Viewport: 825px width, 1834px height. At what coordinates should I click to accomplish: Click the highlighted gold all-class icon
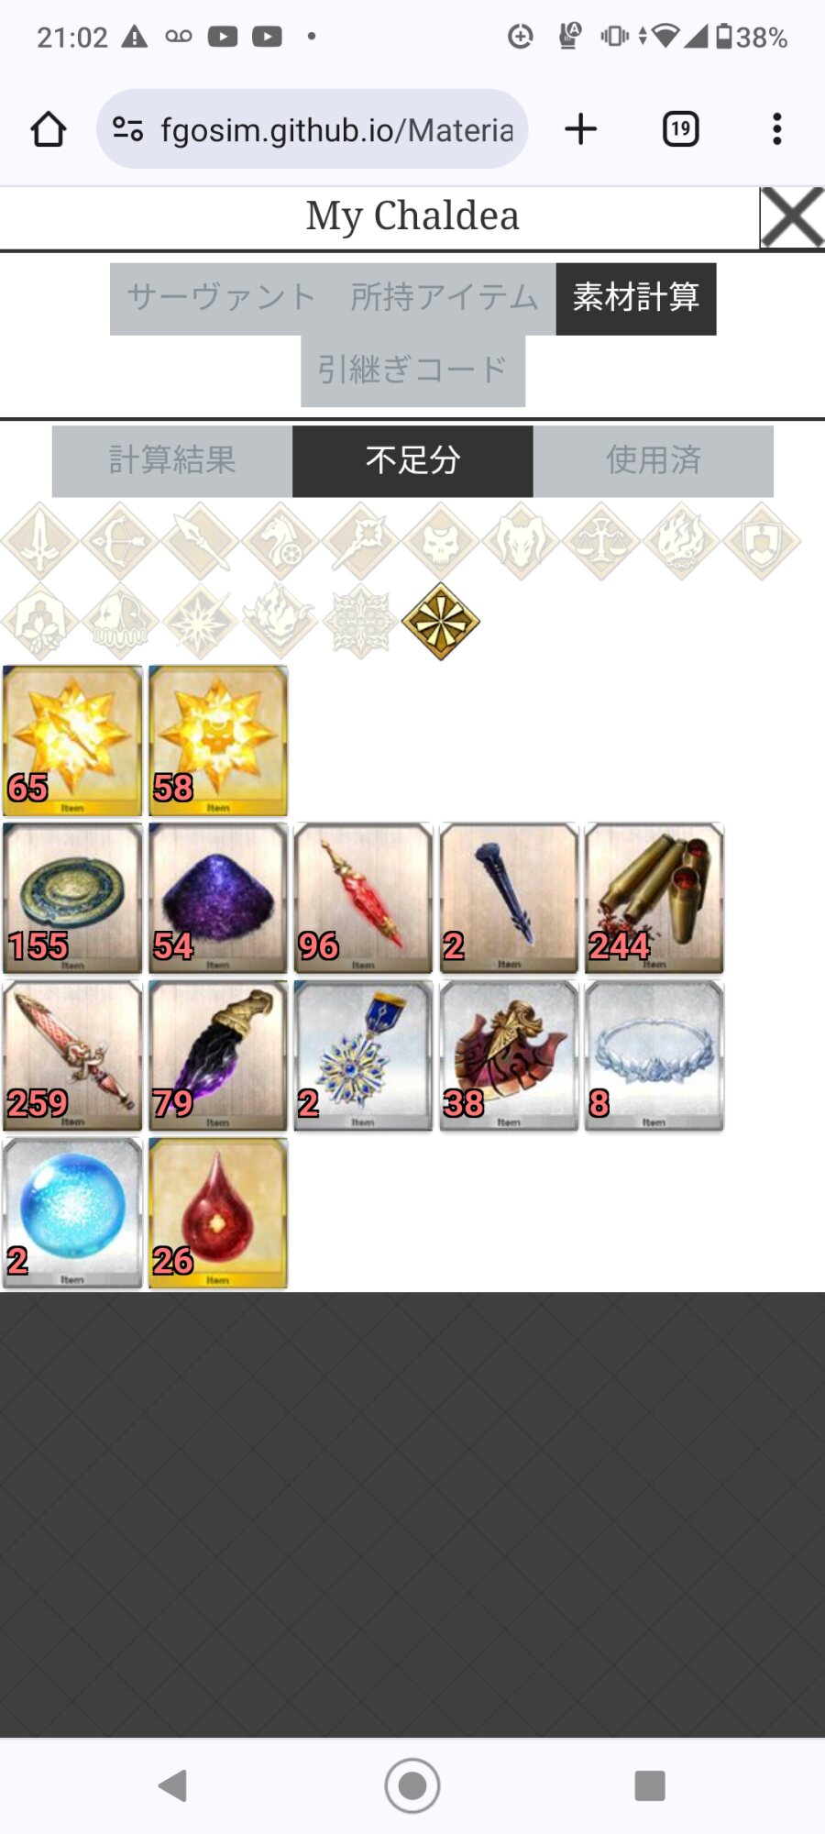(x=441, y=622)
